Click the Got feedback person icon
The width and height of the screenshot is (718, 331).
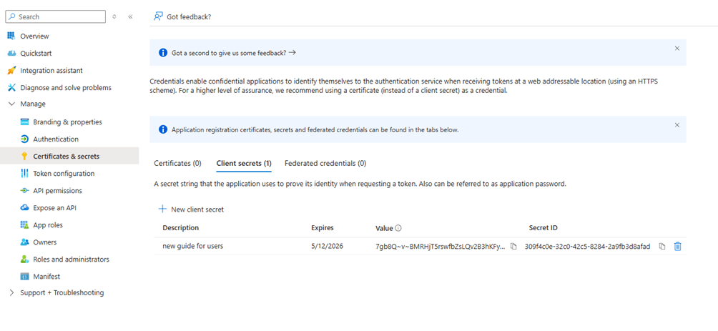(x=159, y=16)
